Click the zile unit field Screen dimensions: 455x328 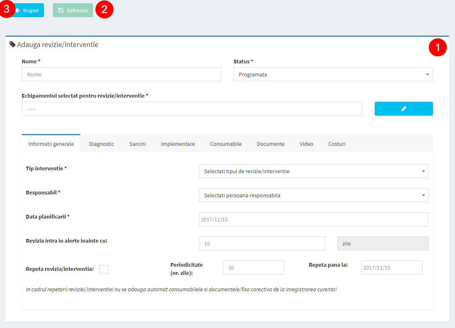pos(383,243)
